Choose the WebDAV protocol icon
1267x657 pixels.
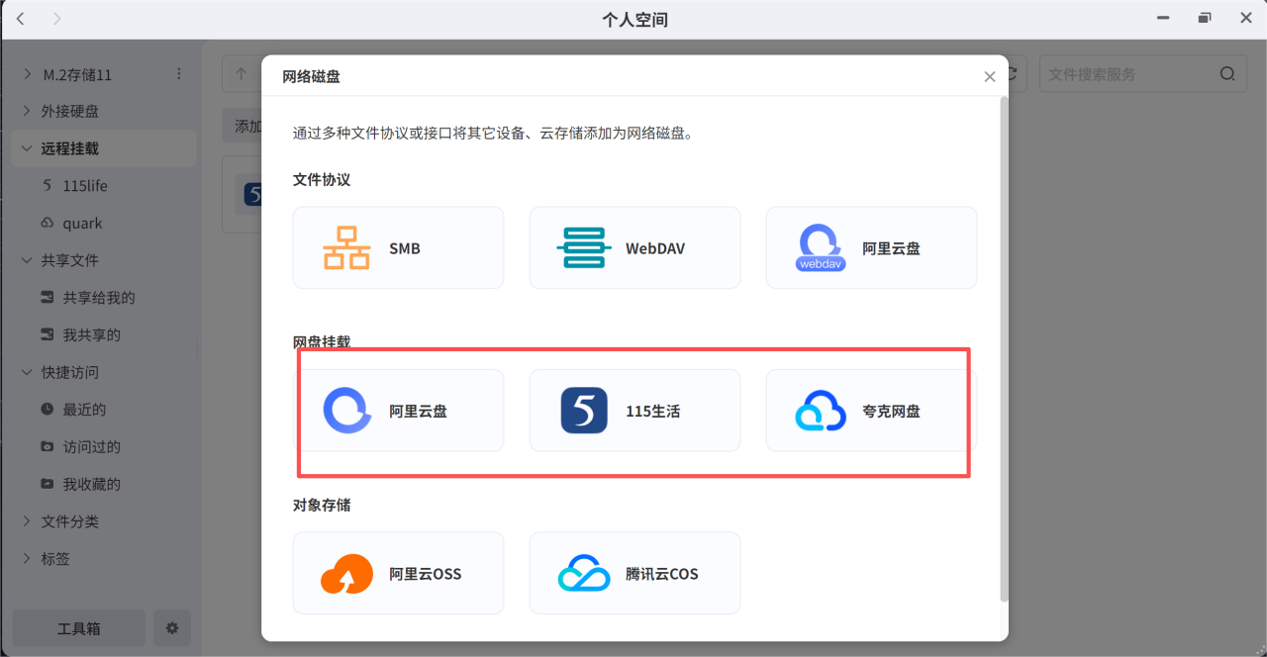[583, 248]
